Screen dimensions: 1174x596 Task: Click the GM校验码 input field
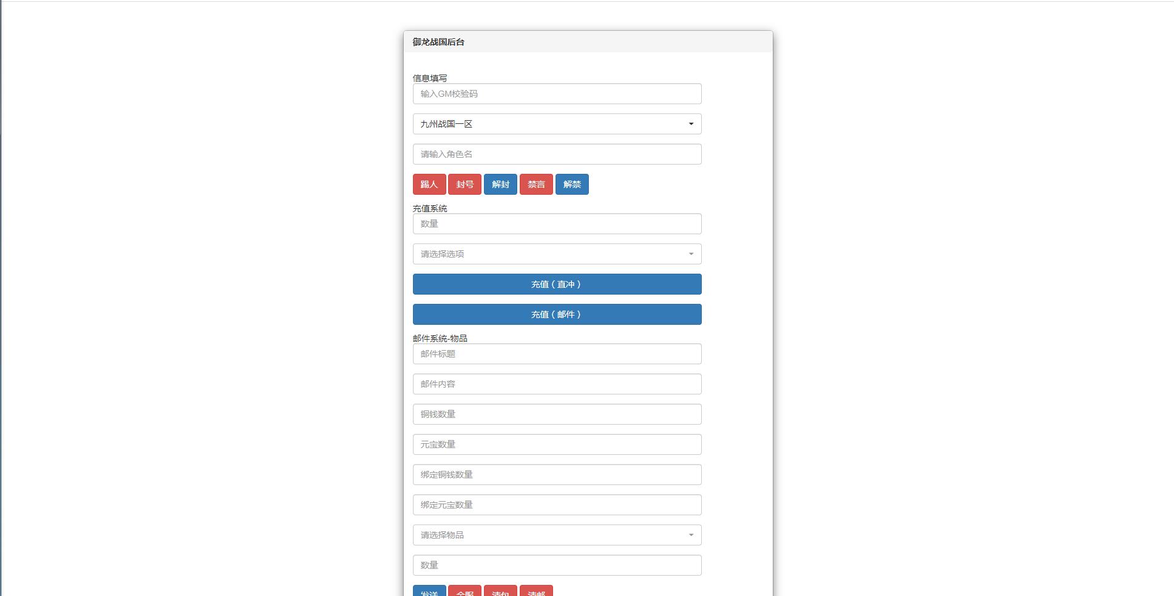[x=557, y=94]
